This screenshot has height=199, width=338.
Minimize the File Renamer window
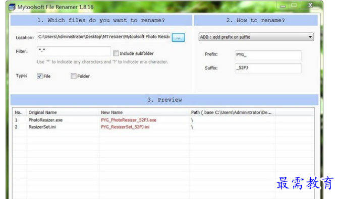[x=283, y=6]
